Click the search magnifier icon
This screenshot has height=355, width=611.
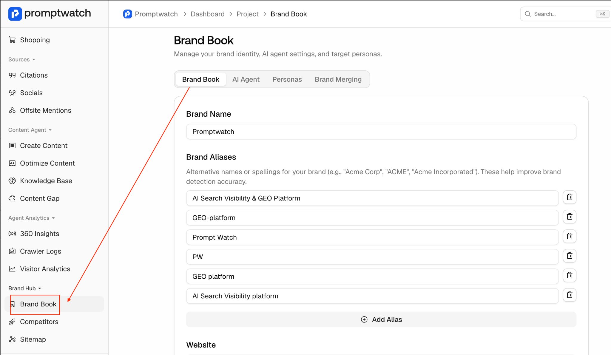(x=527, y=14)
